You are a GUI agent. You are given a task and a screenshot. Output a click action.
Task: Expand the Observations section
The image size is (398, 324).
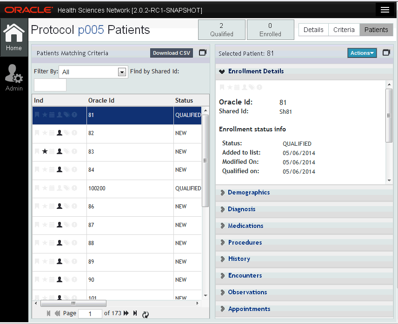(223, 292)
